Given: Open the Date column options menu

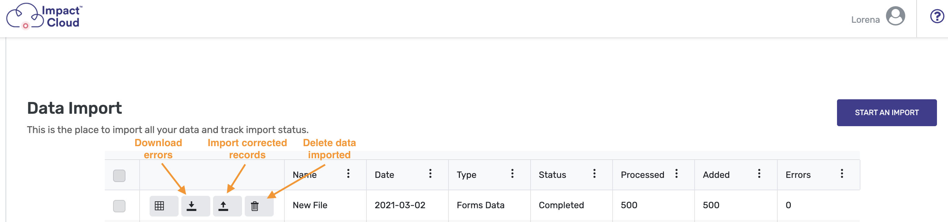Looking at the screenshot, I should 430,174.
